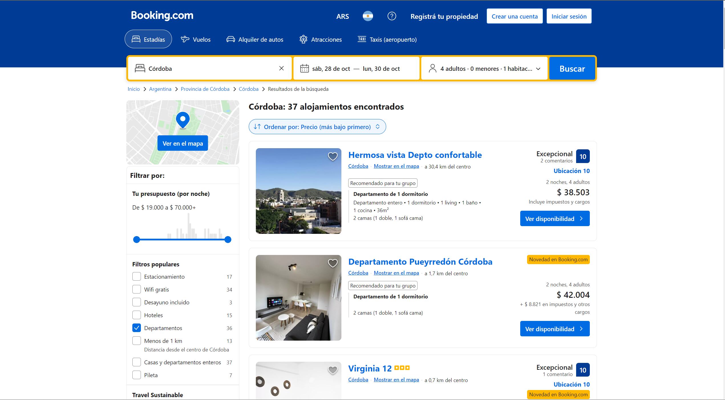Open the ARS currency selector
This screenshot has height=400, width=725.
[x=343, y=16]
